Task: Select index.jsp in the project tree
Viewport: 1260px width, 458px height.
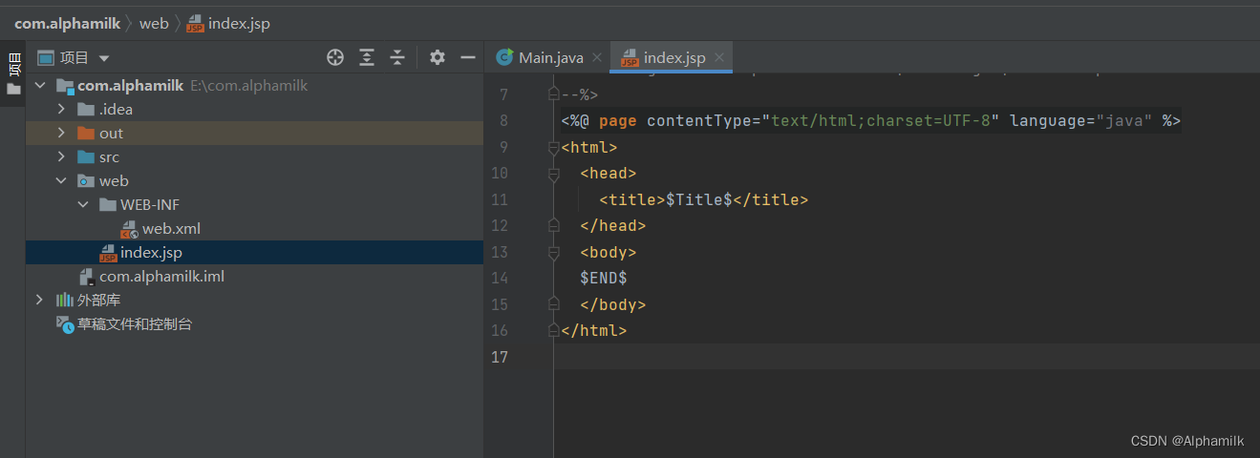Action: [x=150, y=253]
